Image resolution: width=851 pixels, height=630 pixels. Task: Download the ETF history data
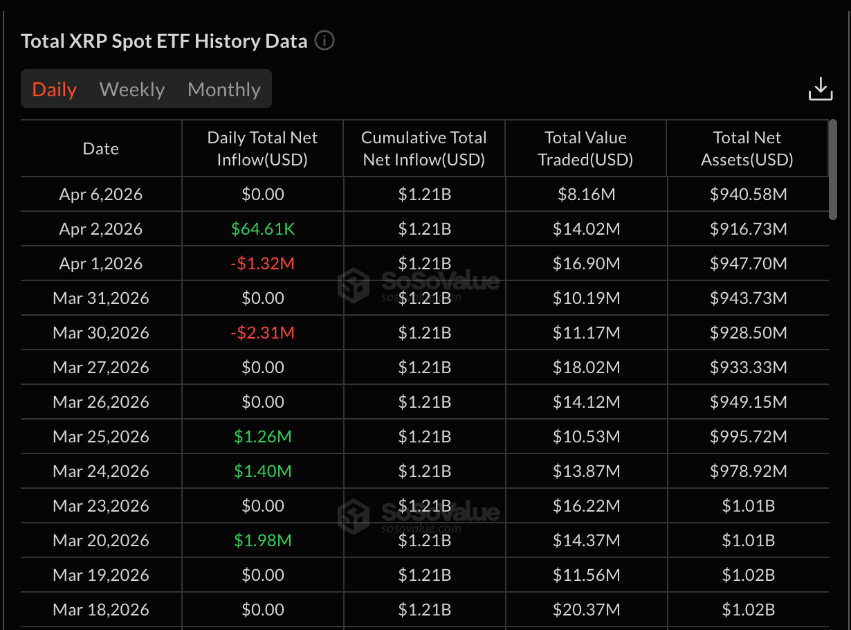click(821, 89)
